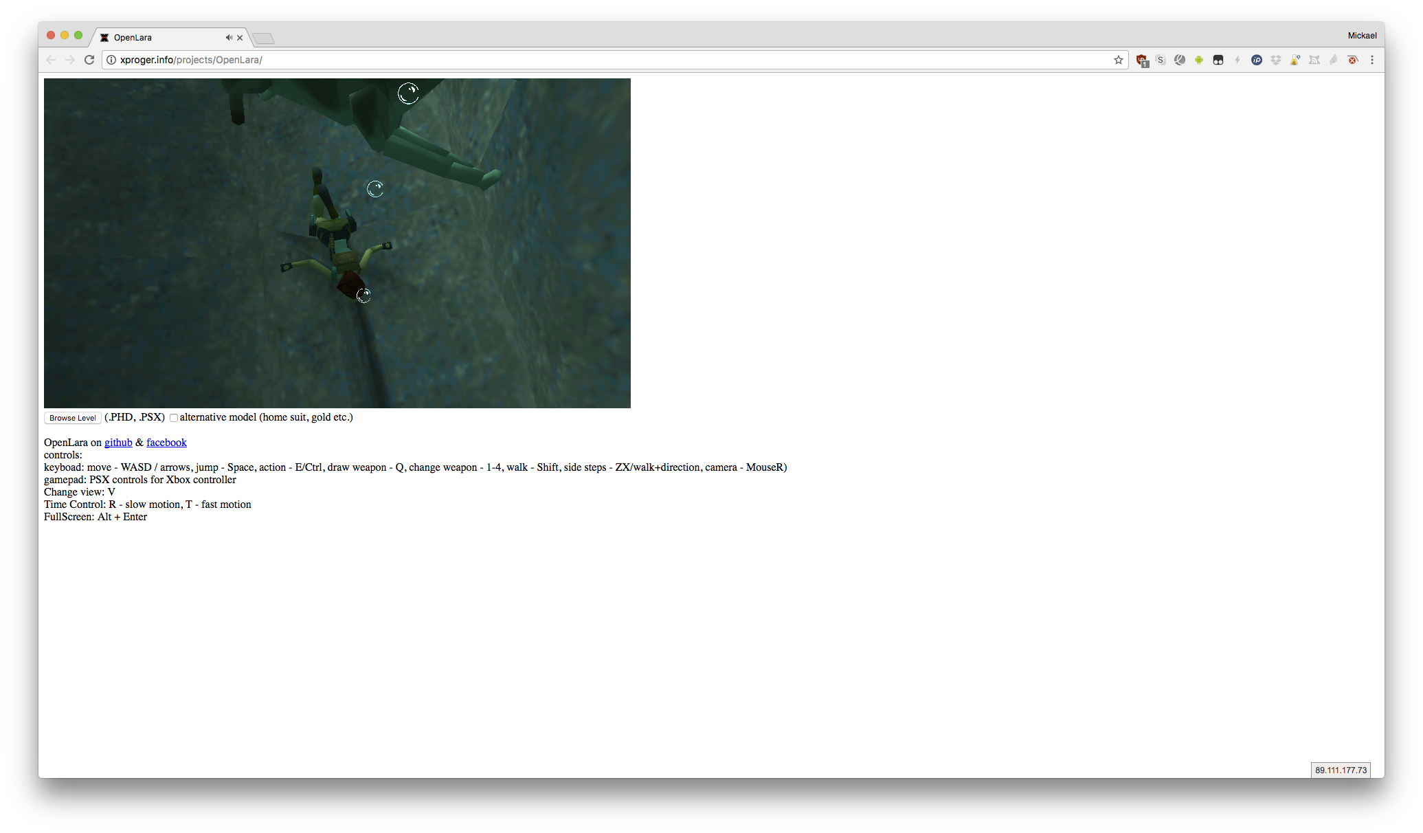Screen dimensions: 1423x833
Task: Click the lightning bolt extension icon
Action: [x=1237, y=60]
